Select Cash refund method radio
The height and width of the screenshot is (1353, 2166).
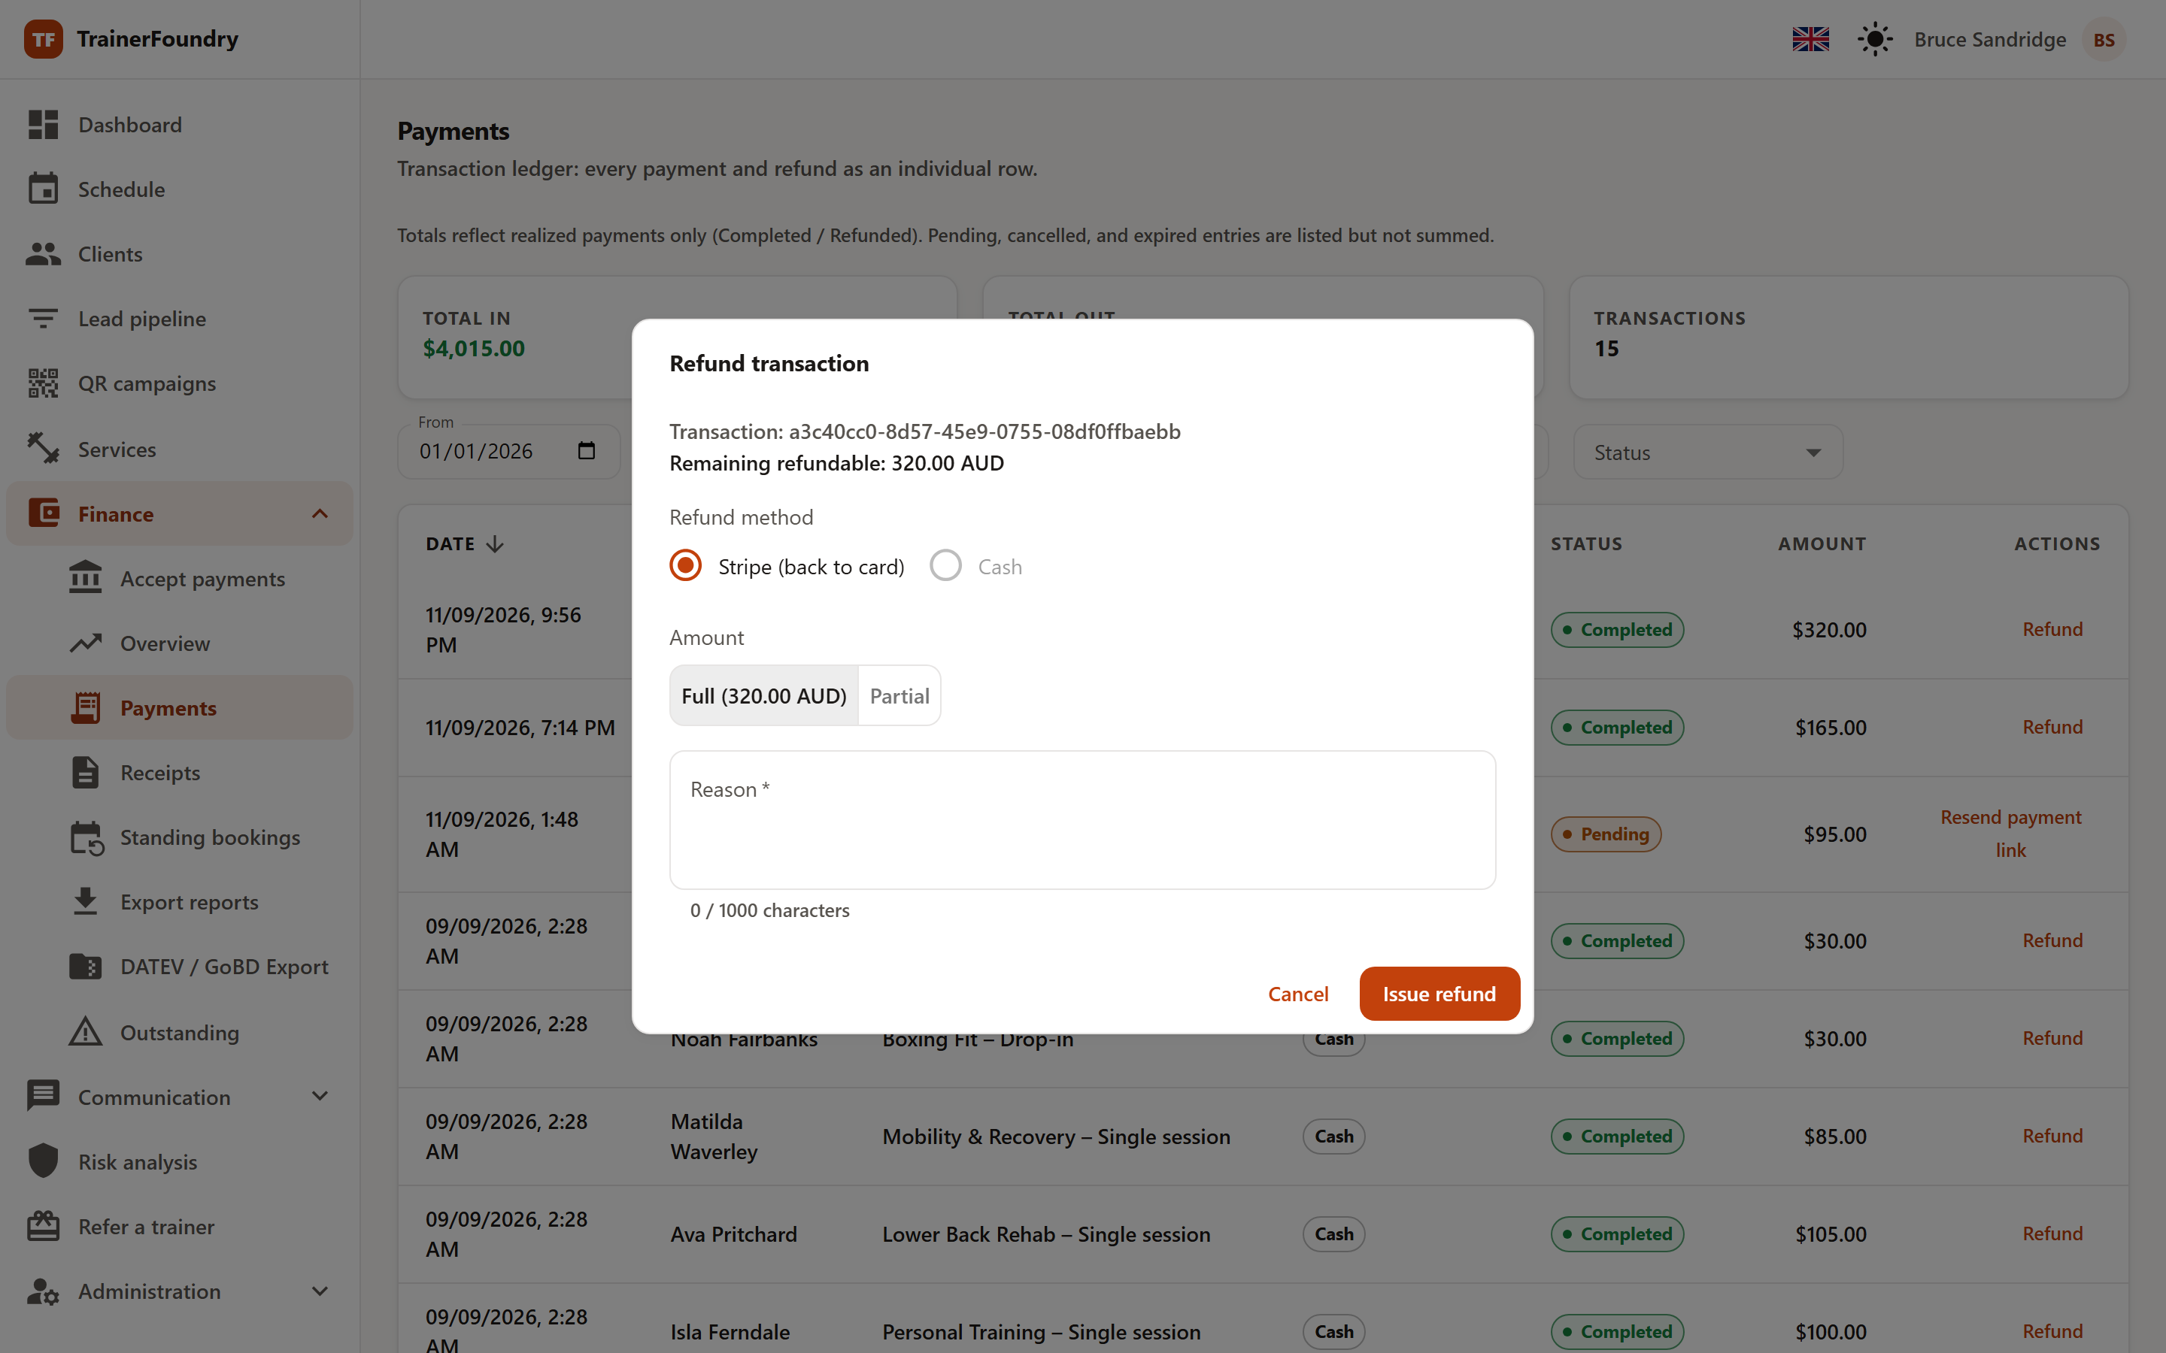click(945, 565)
